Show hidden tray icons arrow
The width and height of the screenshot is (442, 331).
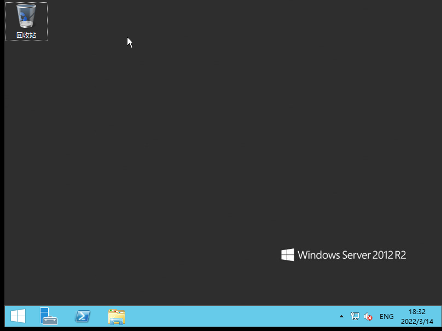[341, 316]
